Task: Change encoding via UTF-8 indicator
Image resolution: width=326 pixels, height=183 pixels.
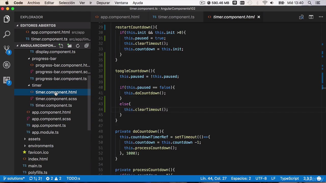Action: pos(261,178)
